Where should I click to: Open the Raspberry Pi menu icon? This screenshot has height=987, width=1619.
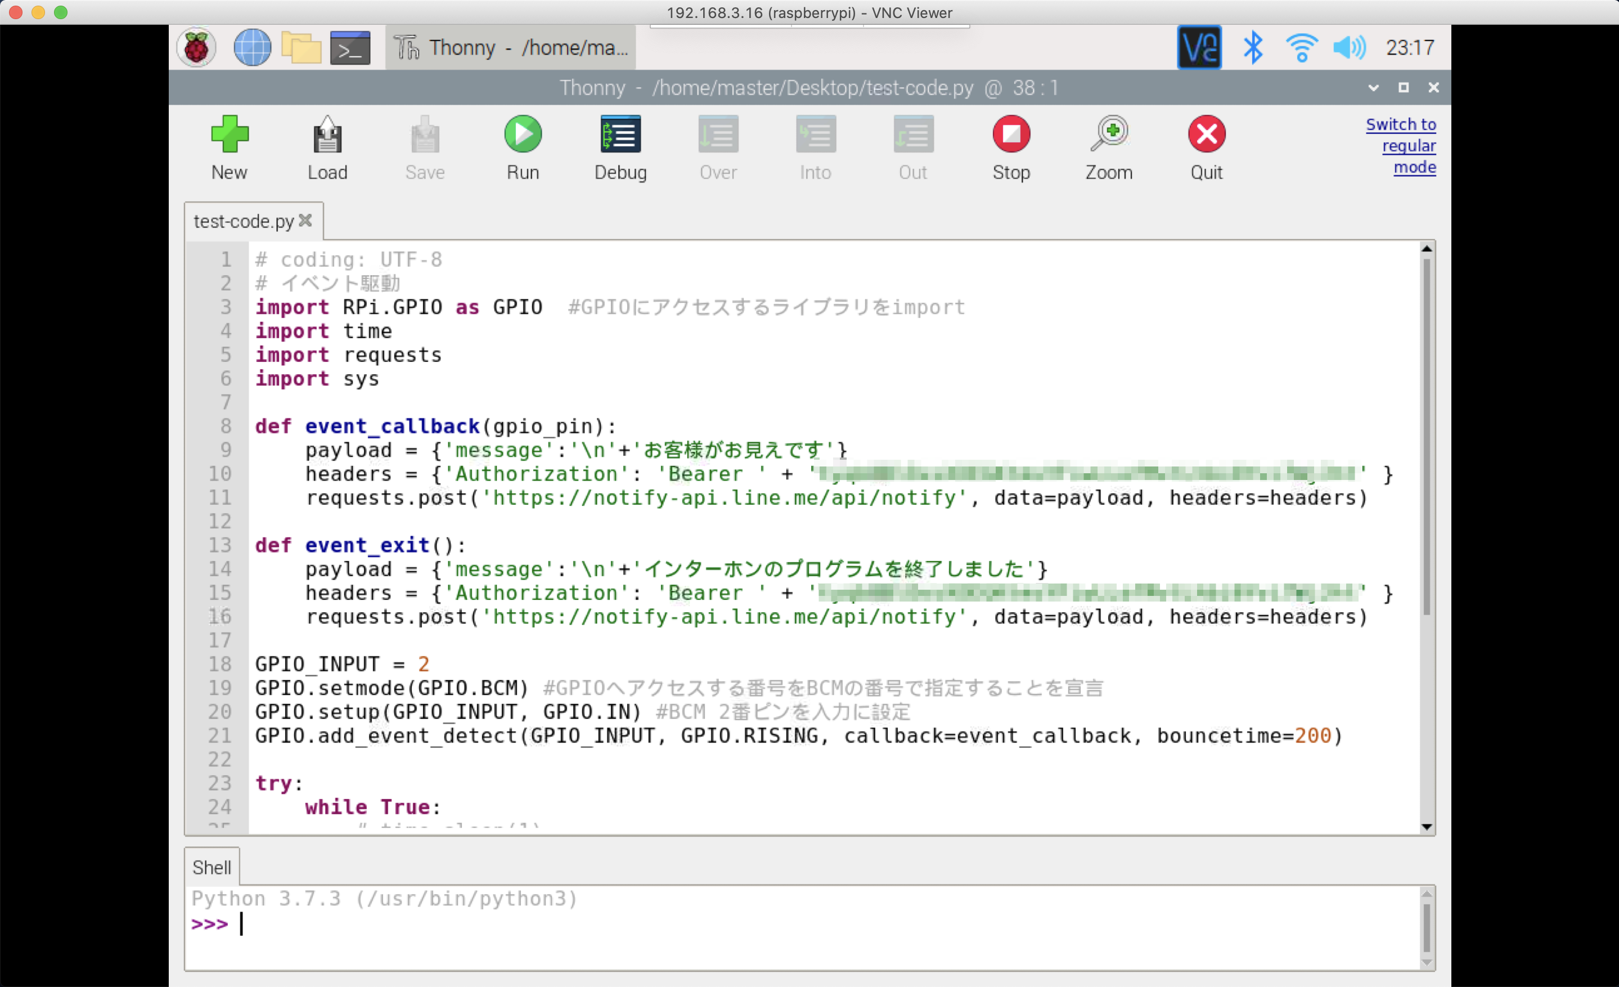tap(196, 48)
